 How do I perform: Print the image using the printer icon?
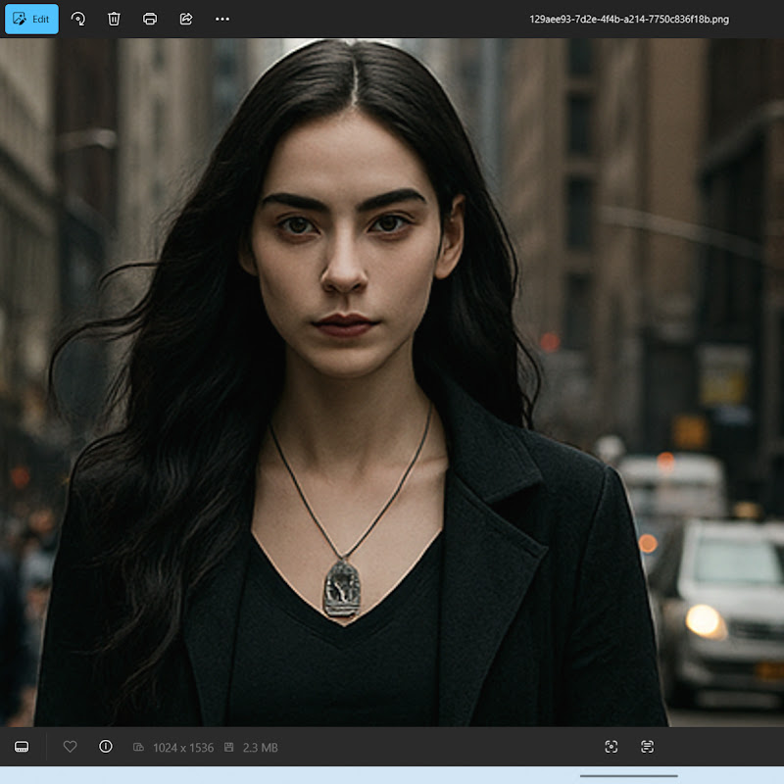point(150,19)
